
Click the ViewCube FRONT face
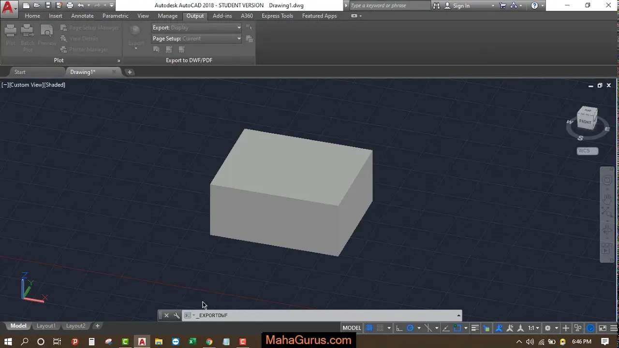pos(585,121)
